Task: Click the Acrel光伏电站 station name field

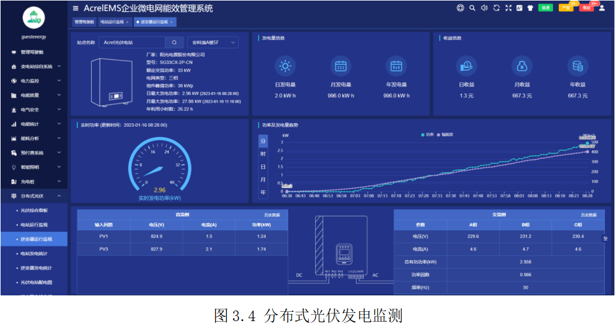Action: coord(132,43)
